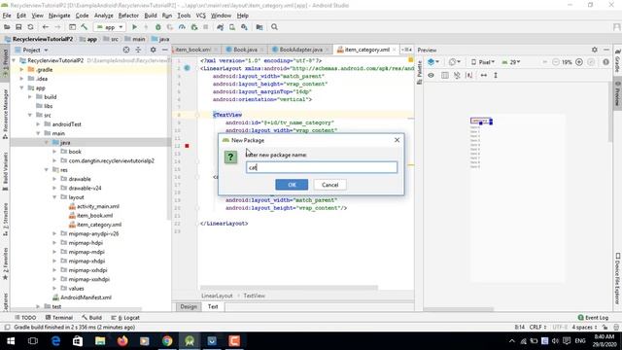Click the Sync/refresh toolbar icon

point(30,27)
